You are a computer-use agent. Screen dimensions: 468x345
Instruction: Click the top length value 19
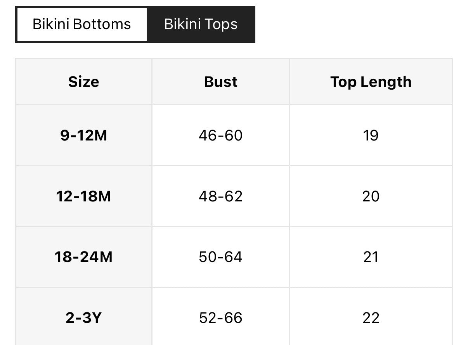click(371, 135)
